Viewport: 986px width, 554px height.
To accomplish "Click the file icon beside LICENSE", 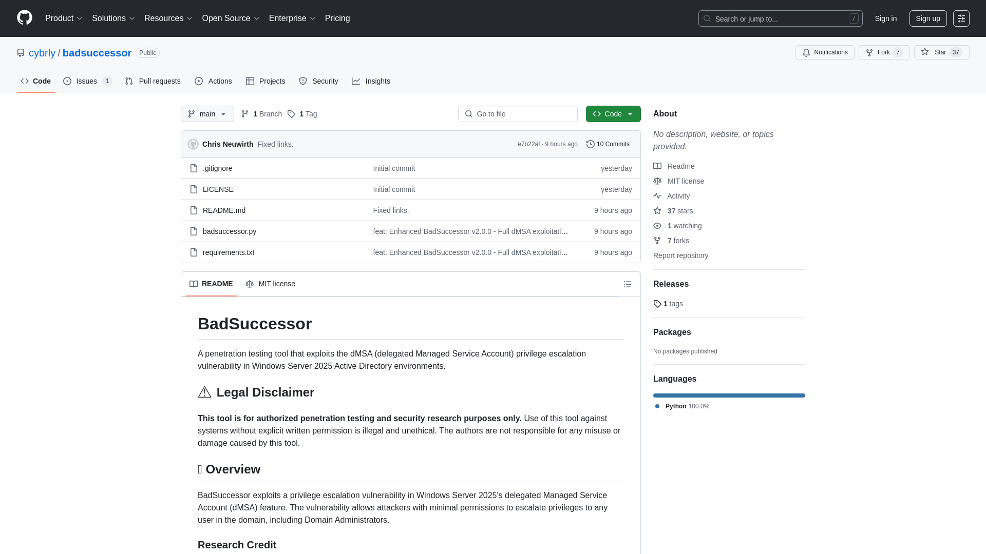I will 194,189.
